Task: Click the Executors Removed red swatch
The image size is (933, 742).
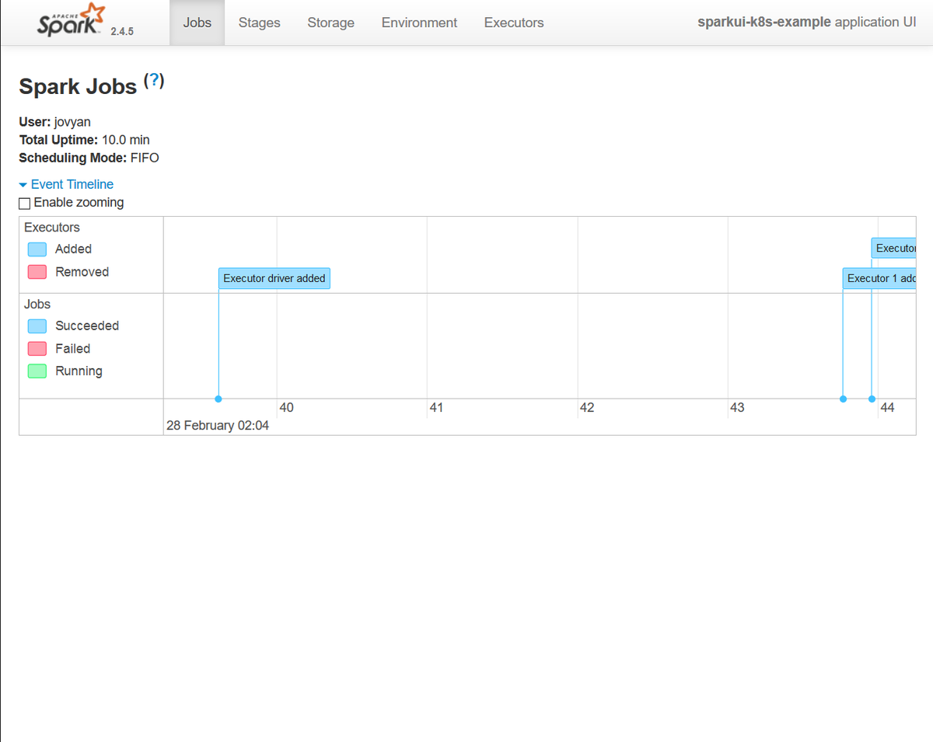Action: tap(37, 272)
